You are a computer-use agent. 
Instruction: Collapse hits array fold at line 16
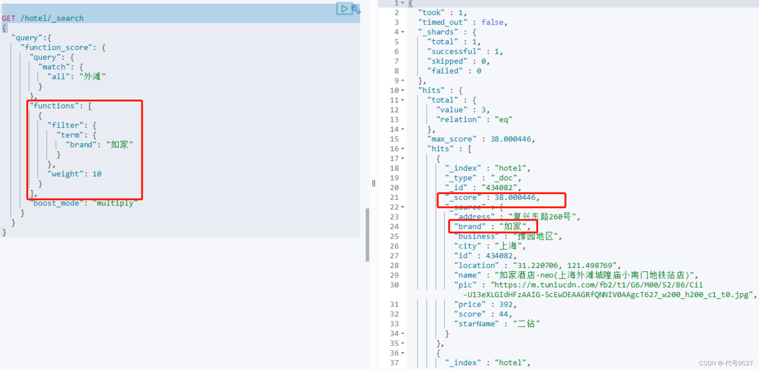[x=402, y=149]
